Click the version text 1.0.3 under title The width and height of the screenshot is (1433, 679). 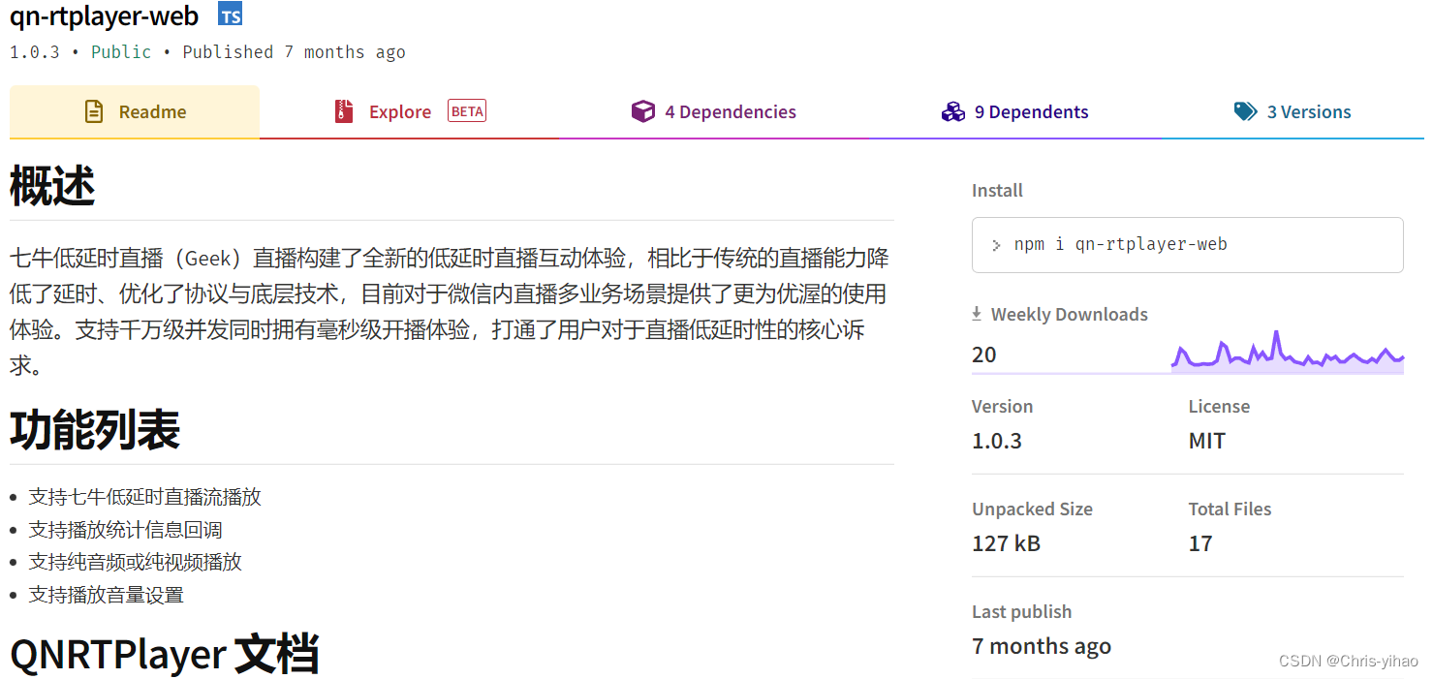point(34,52)
